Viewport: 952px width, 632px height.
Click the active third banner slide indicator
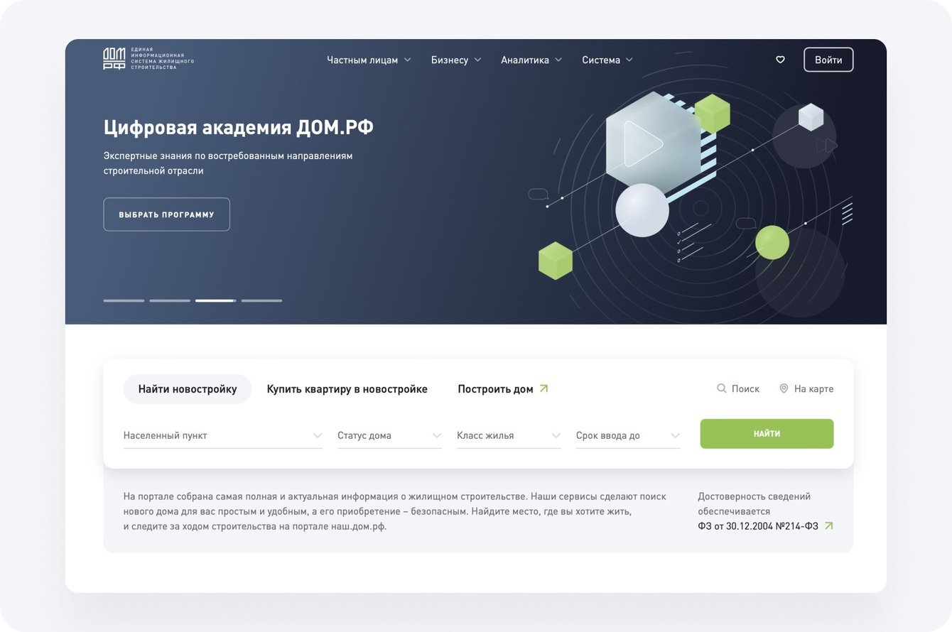coord(216,301)
